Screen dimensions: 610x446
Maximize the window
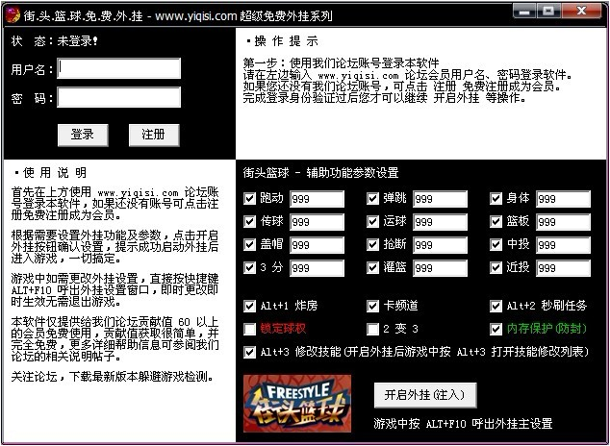[548, 12]
